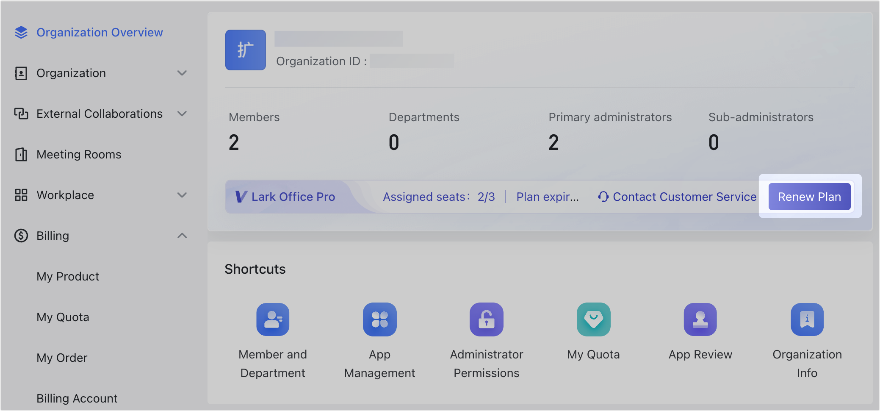Click the Plan expiration text
Screen dimensions: 880x411
point(547,196)
